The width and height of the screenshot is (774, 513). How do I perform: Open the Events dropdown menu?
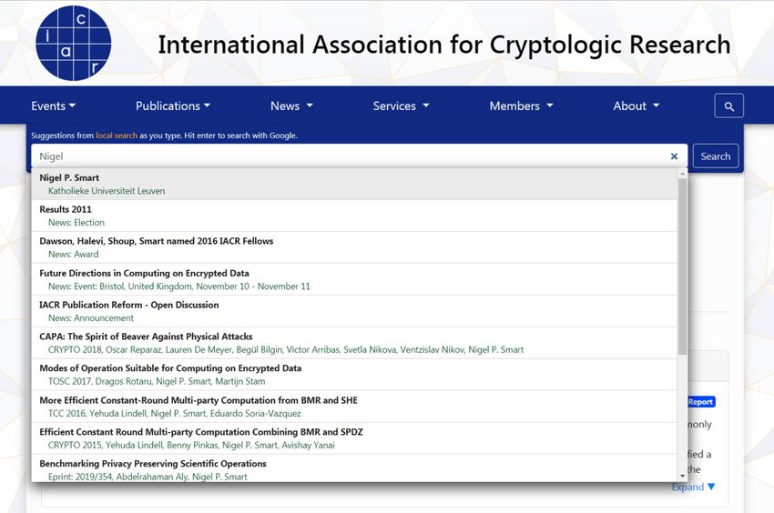pyautogui.click(x=54, y=106)
